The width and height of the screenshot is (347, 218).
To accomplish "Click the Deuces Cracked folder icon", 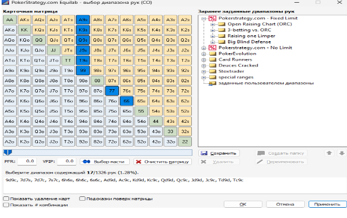I will click(x=212, y=65).
